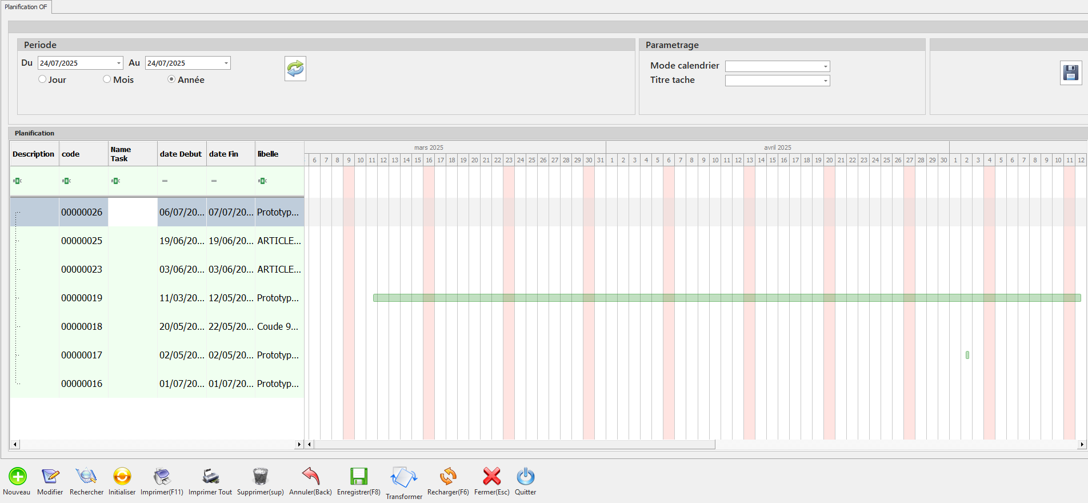Click the Gantt horizontal scrollbar thumb
The height and width of the screenshot is (503, 1088).
pos(514,444)
